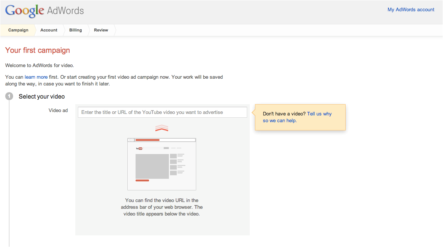443x247 pixels.
Task: Click the video URL help text below illustration
Action: 162,207
